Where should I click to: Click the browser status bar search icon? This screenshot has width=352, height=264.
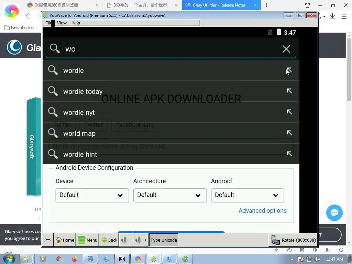341,250
